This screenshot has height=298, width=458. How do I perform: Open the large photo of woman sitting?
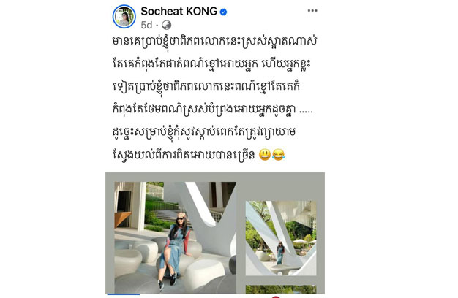point(176,237)
